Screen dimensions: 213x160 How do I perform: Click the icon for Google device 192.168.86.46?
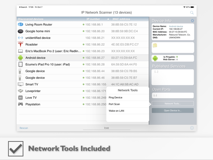20,78
